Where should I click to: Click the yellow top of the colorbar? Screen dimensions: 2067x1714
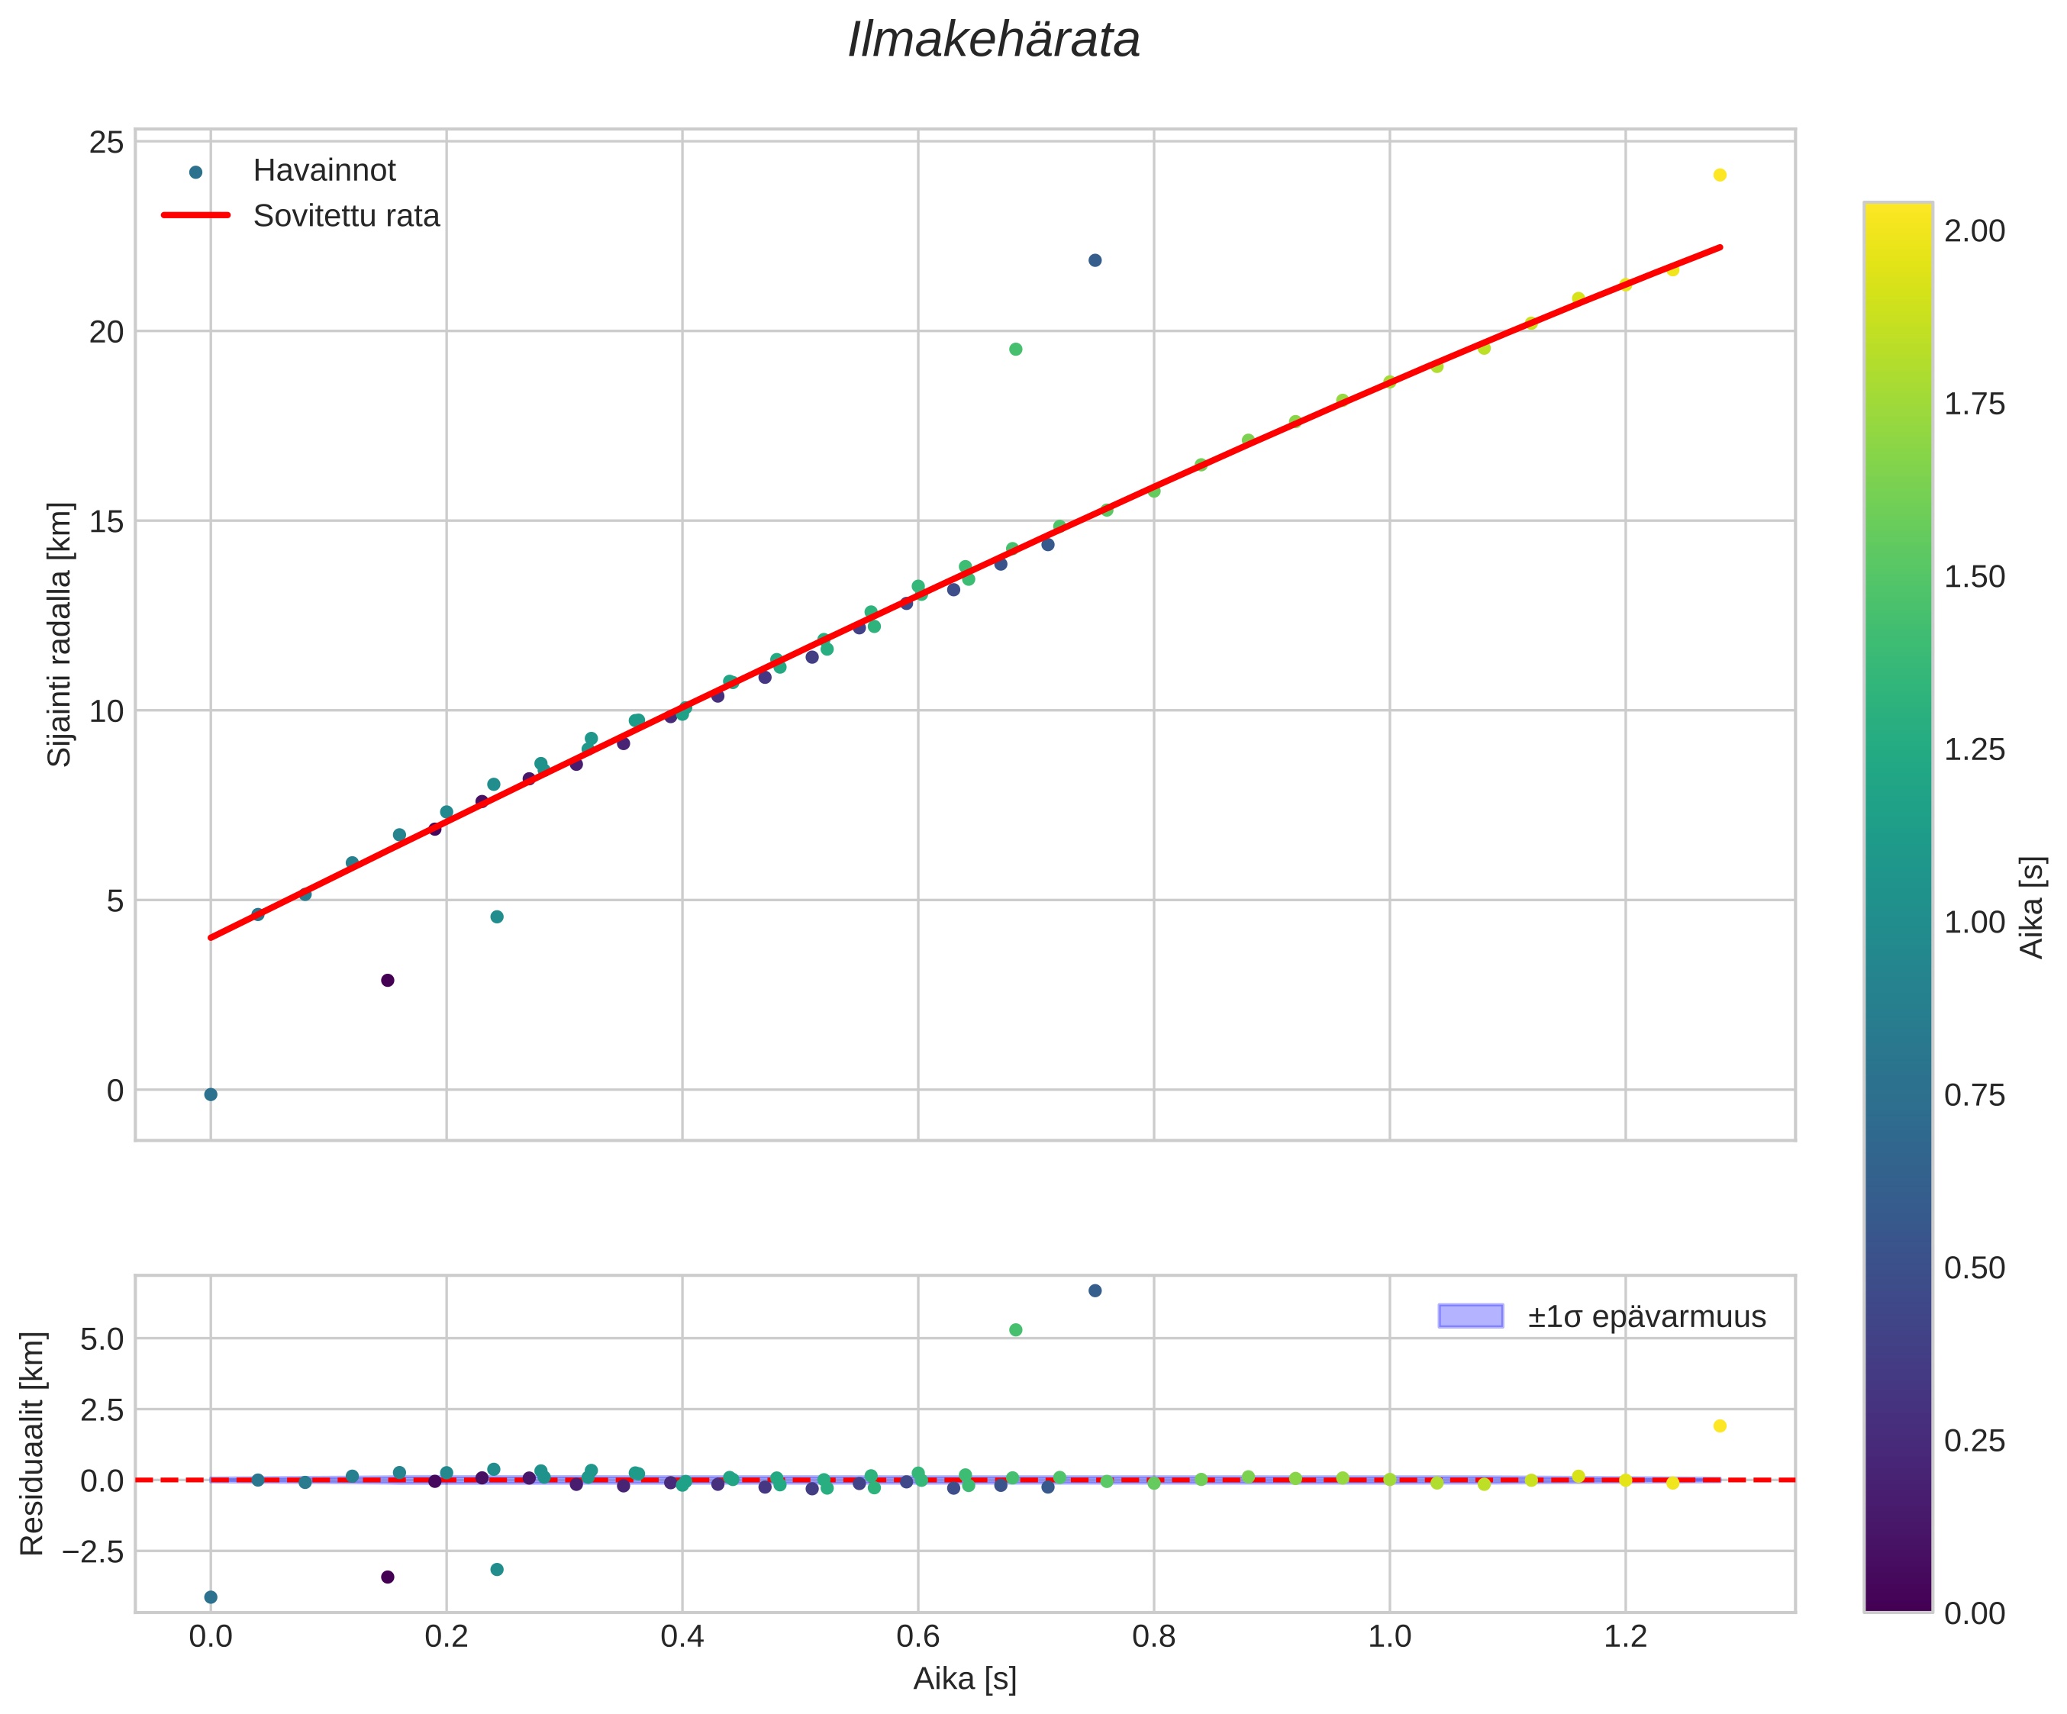click(1898, 210)
